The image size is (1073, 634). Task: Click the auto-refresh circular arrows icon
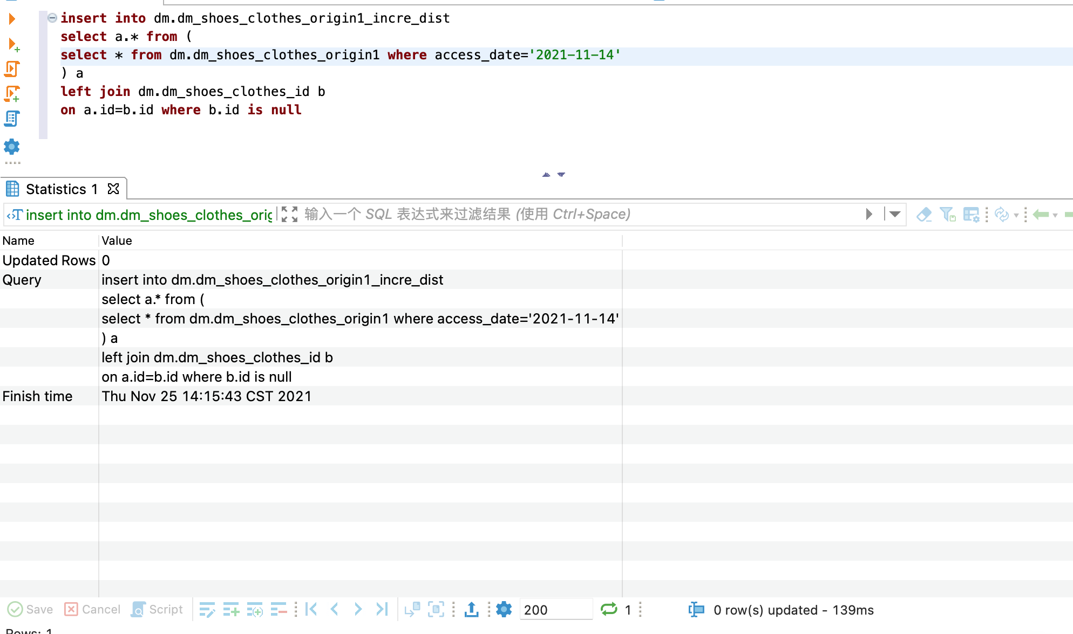(x=1002, y=215)
